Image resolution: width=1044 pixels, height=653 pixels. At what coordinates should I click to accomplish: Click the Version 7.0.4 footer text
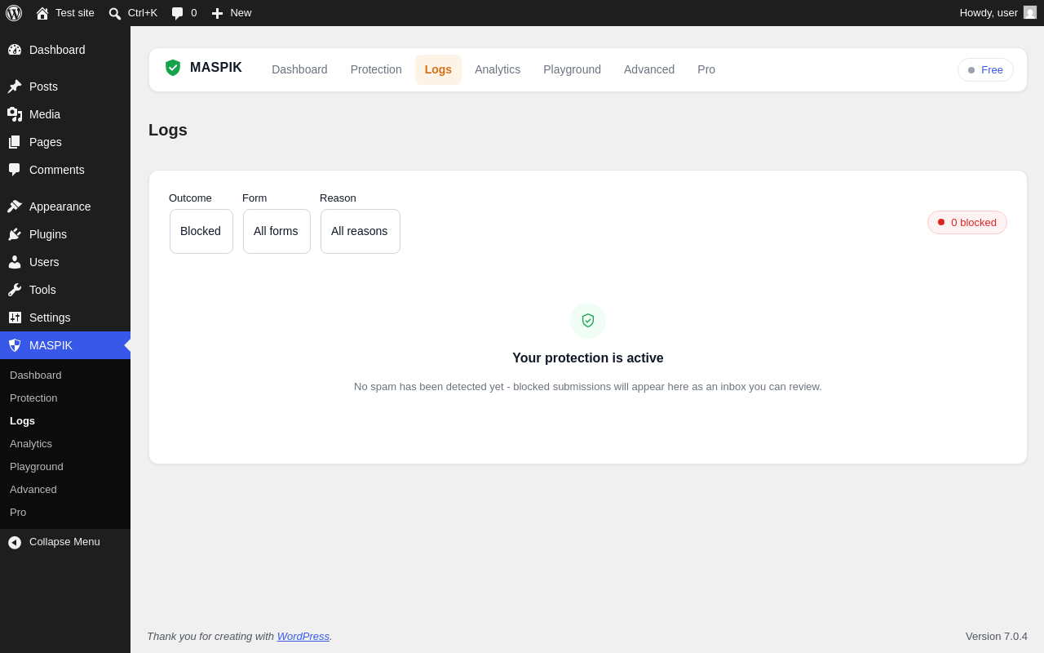(x=997, y=636)
